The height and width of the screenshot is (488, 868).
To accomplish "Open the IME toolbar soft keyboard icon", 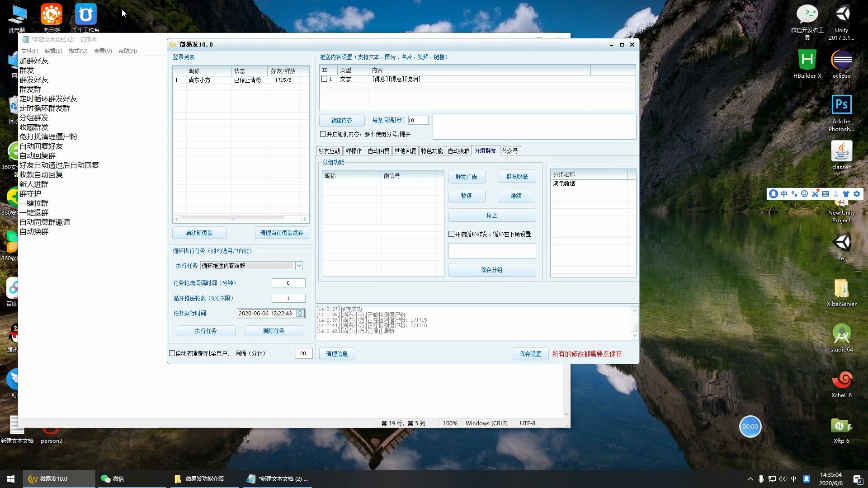I will (x=826, y=194).
